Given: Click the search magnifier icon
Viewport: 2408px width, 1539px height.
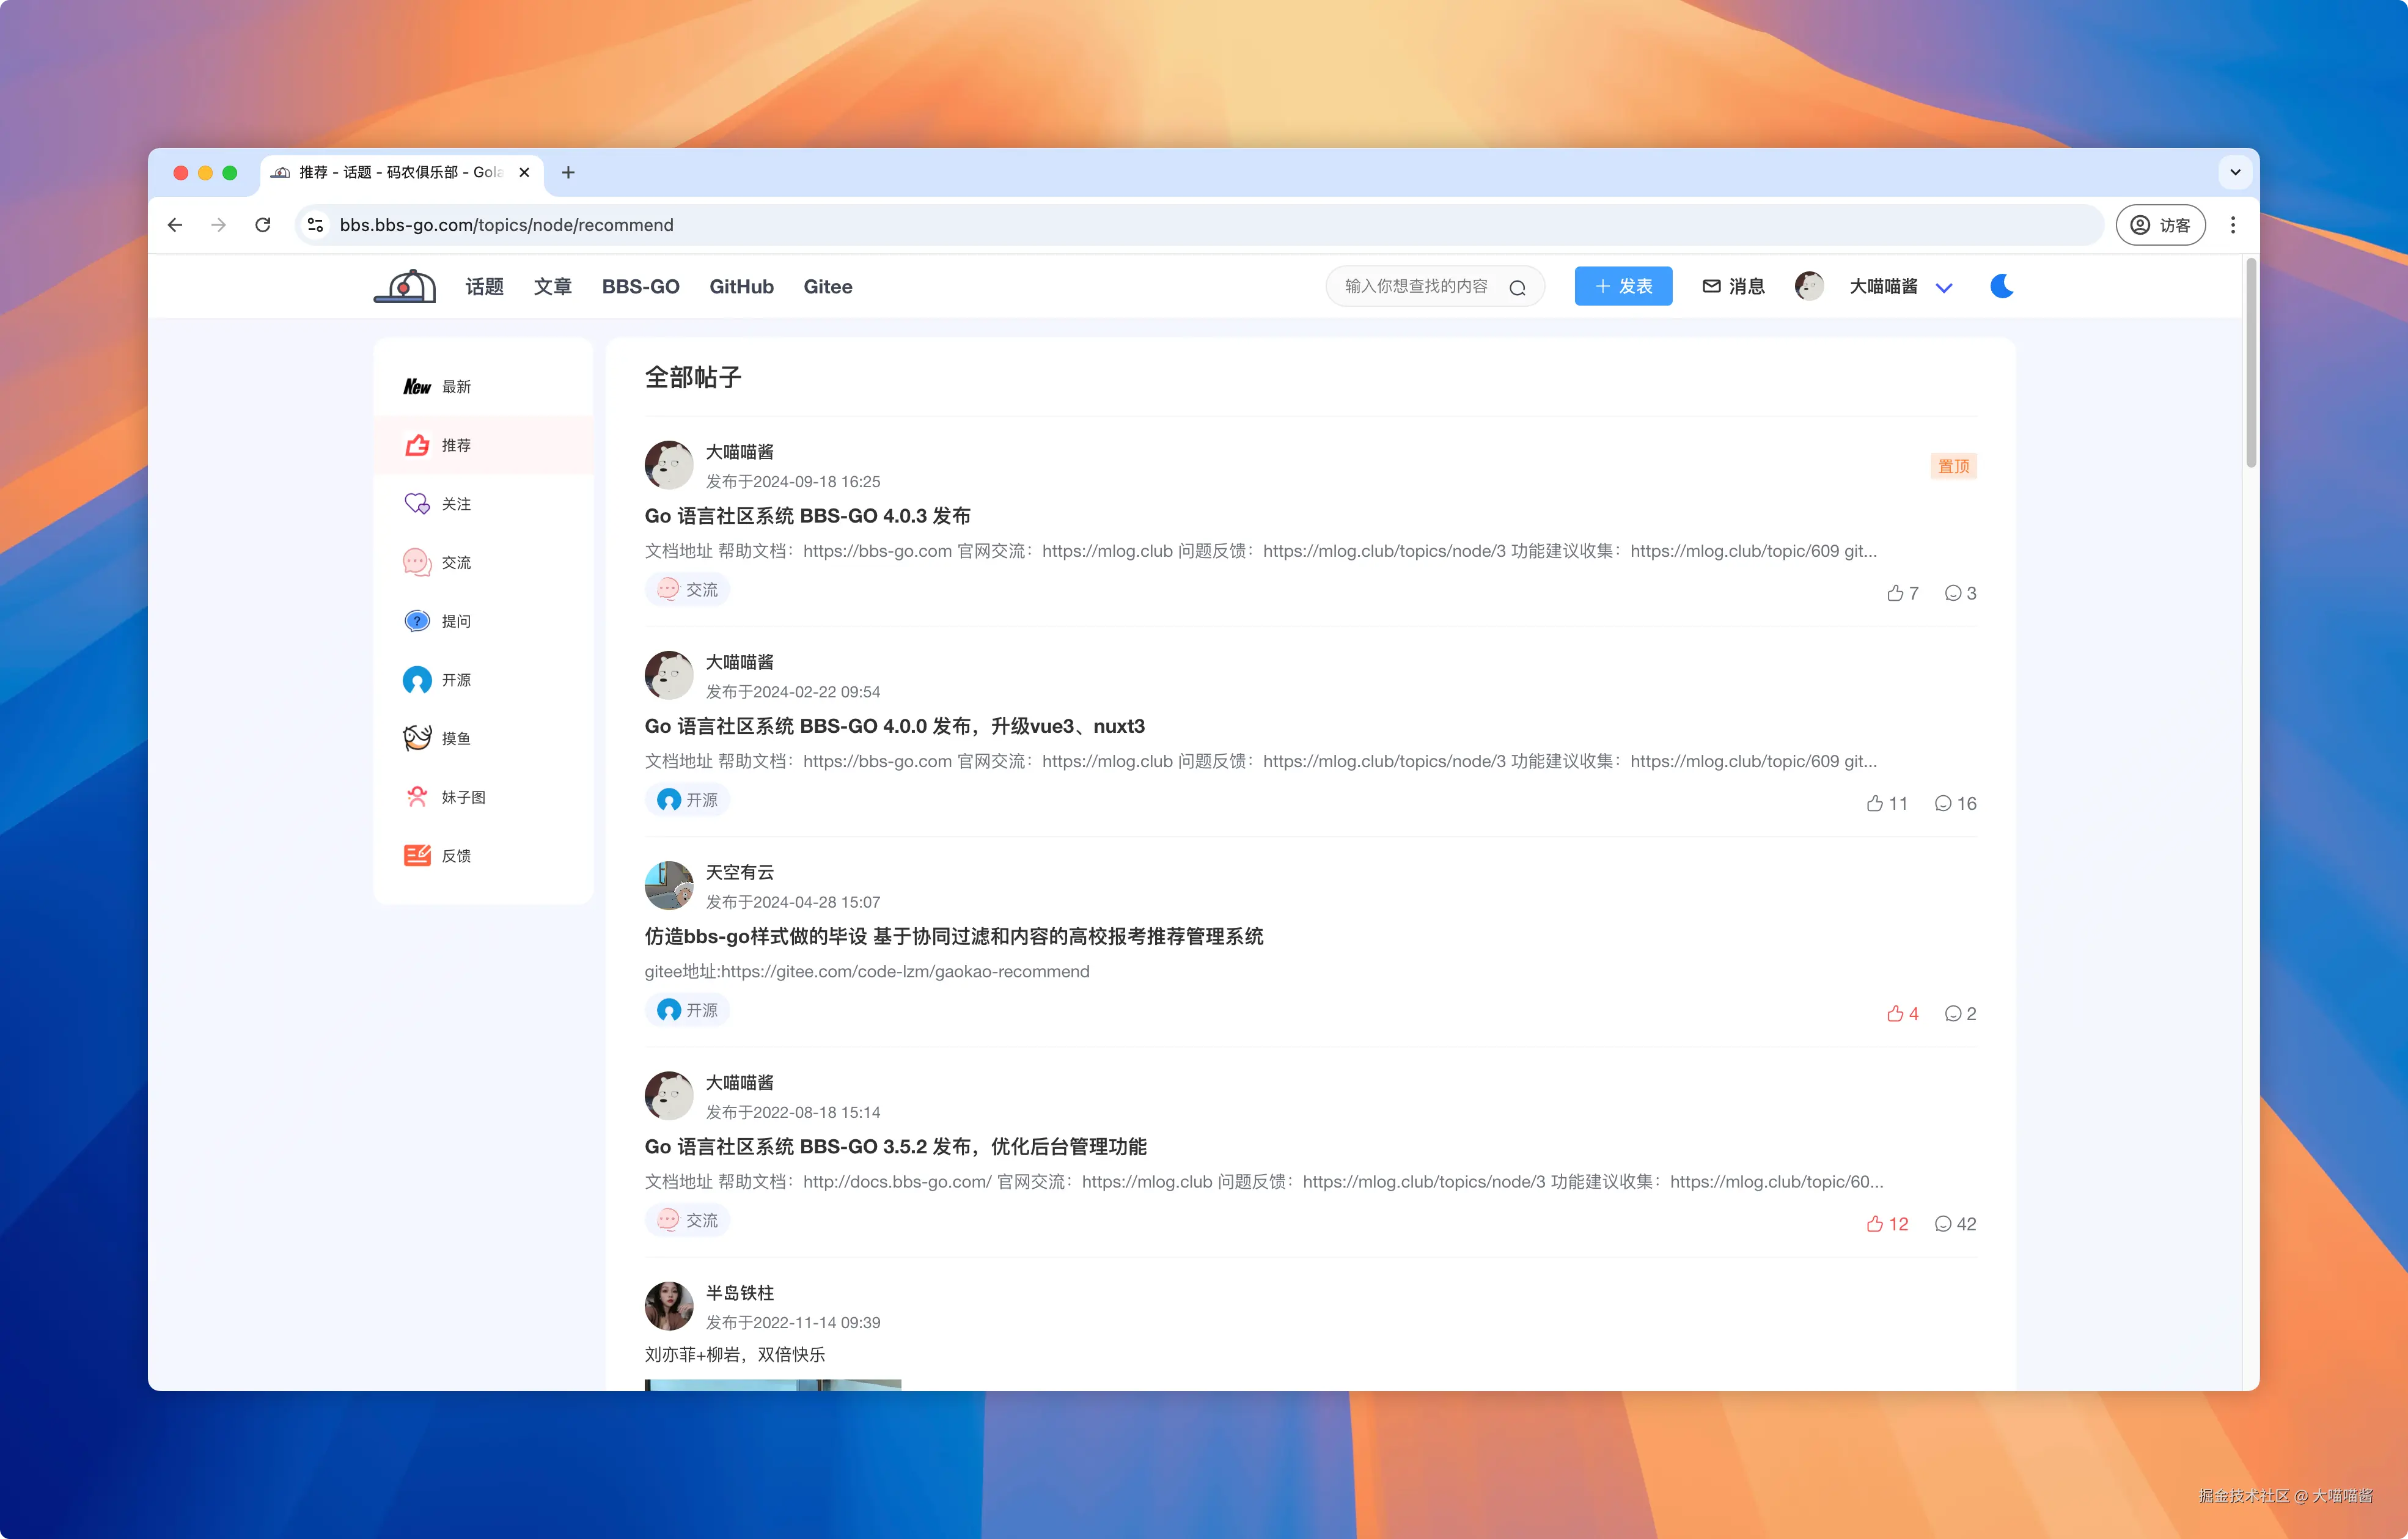Looking at the screenshot, I should 1516,288.
